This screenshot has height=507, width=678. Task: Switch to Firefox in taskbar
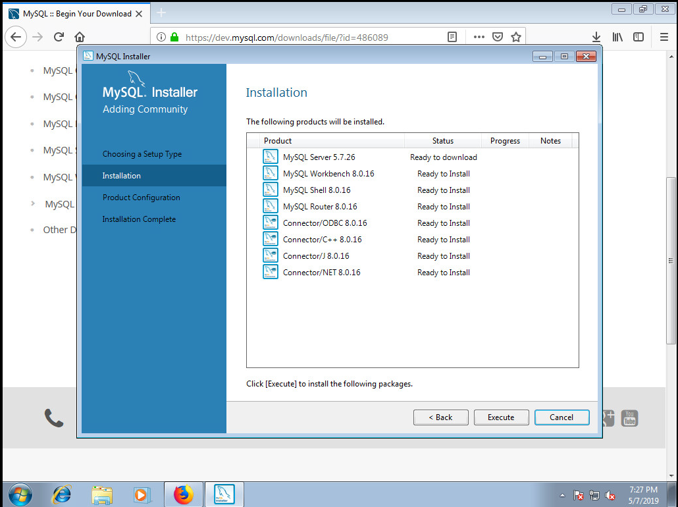(x=184, y=494)
